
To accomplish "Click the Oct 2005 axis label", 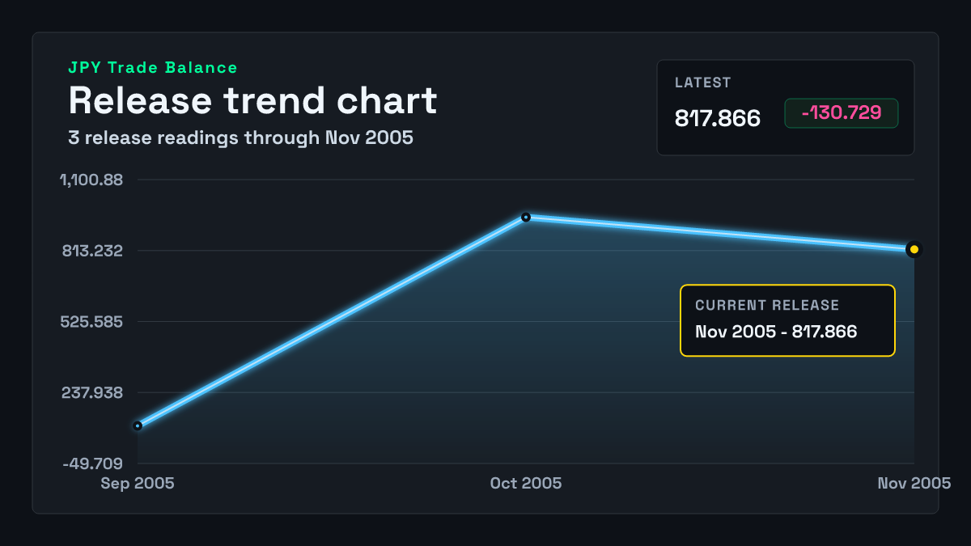I will [526, 483].
